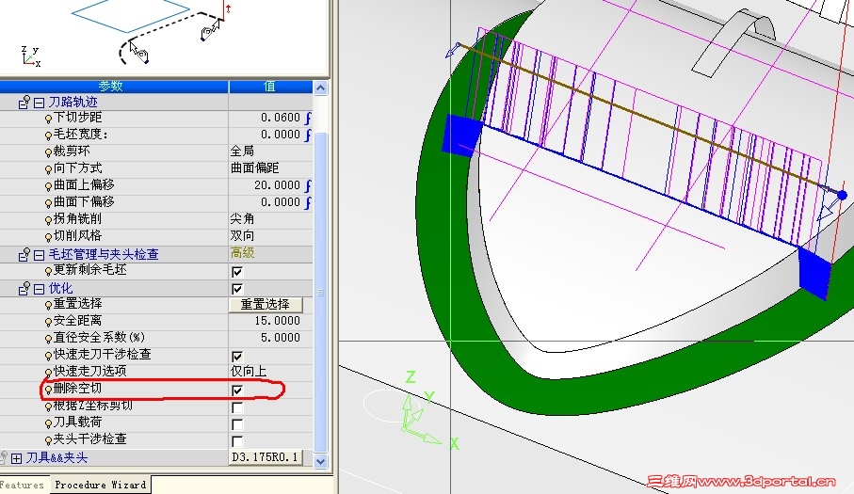Viewport: 854px width, 494px height.
Task: Select the 删除空切 parameter label
Action: (x=77, y=389)
